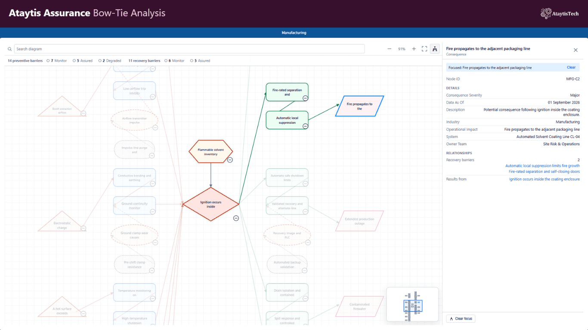Image resolution: width=588 pixels, height=330 pixels.
Task: Select the Airflow transmitter impulse escalation node
Action: pyautogui.click(x=134, y=120)
